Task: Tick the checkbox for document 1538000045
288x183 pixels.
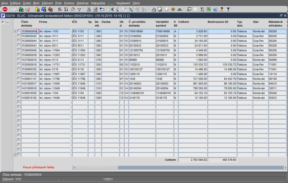Action: (x=19, y=36)
